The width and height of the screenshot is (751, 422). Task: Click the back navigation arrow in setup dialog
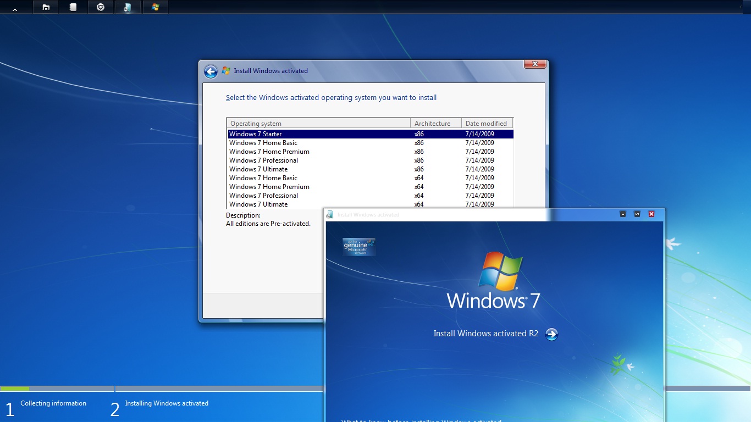210,71
